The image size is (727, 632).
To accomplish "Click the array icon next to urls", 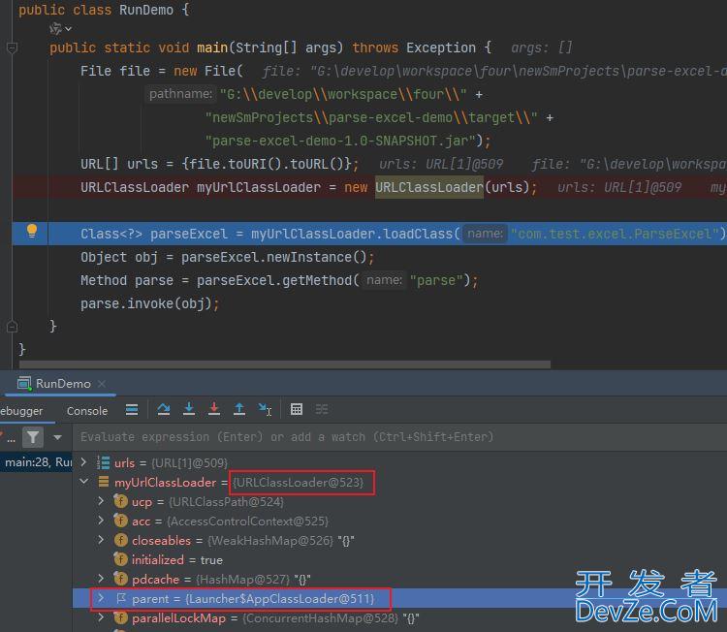I will (104, 462).
